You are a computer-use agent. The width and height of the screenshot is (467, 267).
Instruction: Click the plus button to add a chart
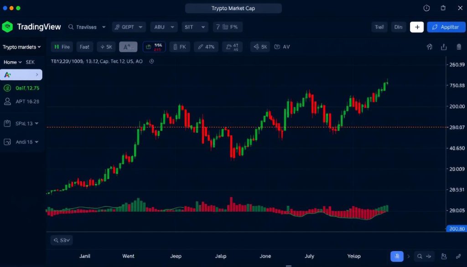tap(417, 27)
